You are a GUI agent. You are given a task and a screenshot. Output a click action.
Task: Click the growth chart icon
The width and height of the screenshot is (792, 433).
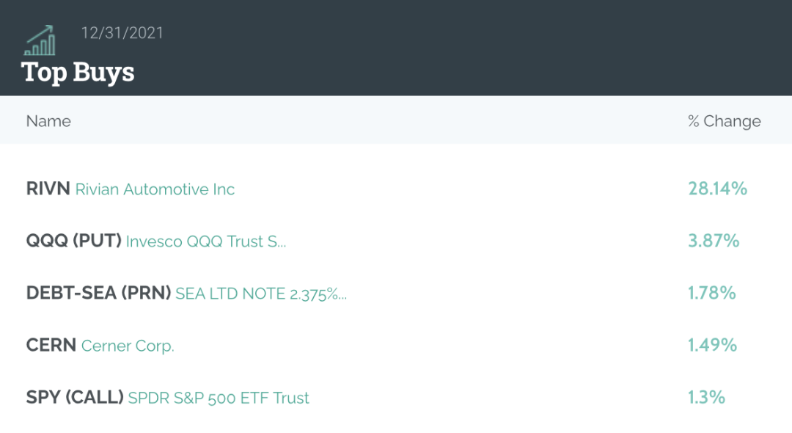coord(40,41)
